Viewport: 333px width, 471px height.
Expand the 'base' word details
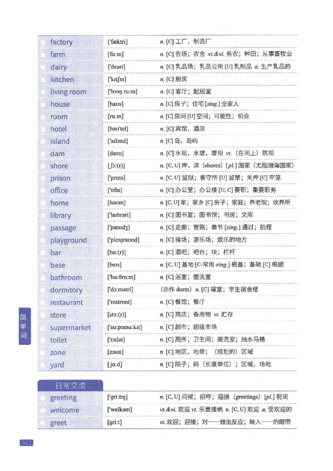coord(57,265)
